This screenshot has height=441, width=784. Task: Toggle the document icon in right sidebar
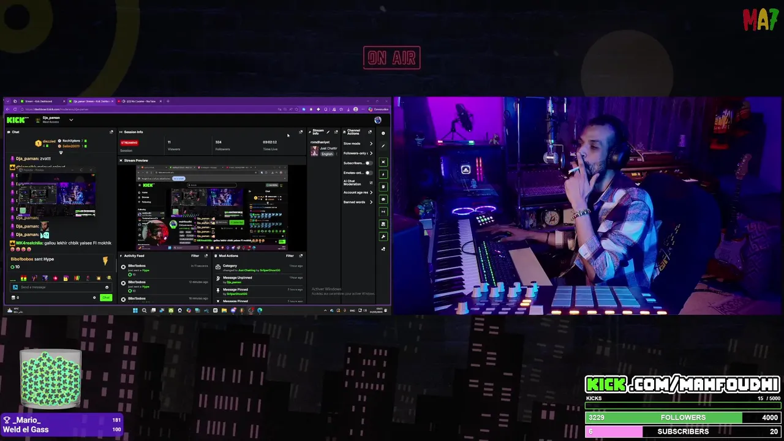click(383, 187)
